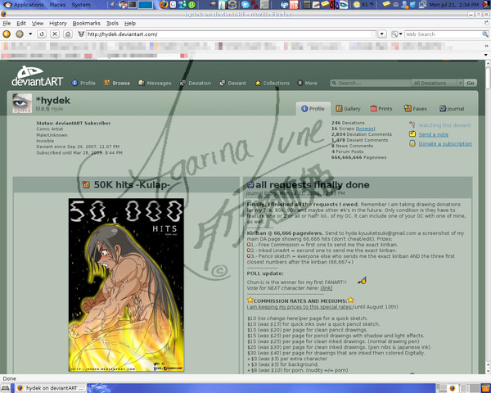This screenshot has width=491, height=393.
Task: Click the browser Forward arrow button
Action: [x=20, y=34]
